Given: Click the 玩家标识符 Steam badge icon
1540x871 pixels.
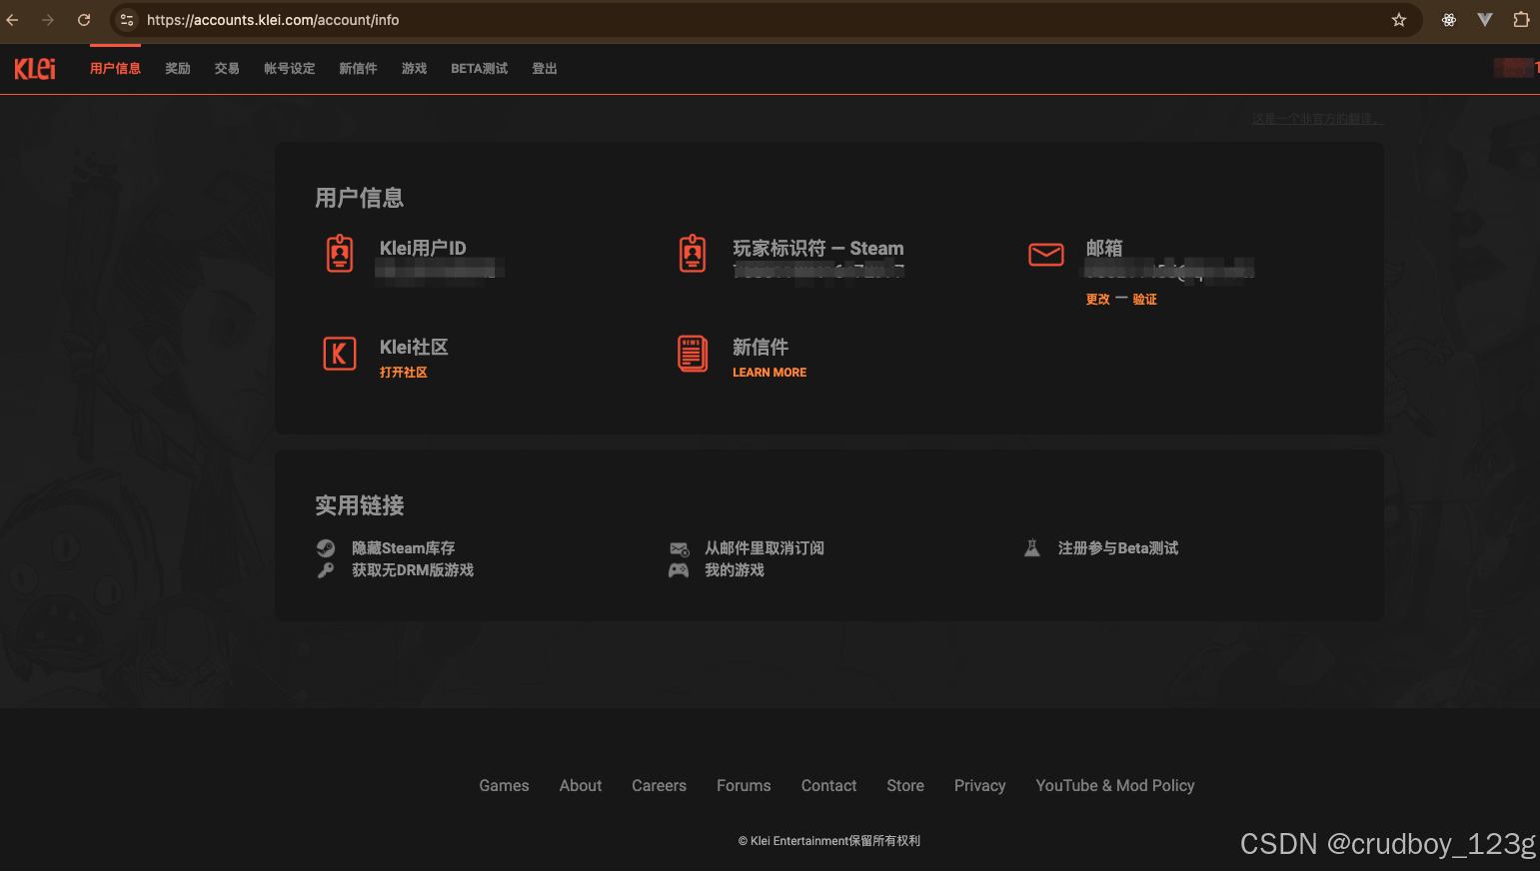Looking at the screenshot, I should click(x=693, y=254).
